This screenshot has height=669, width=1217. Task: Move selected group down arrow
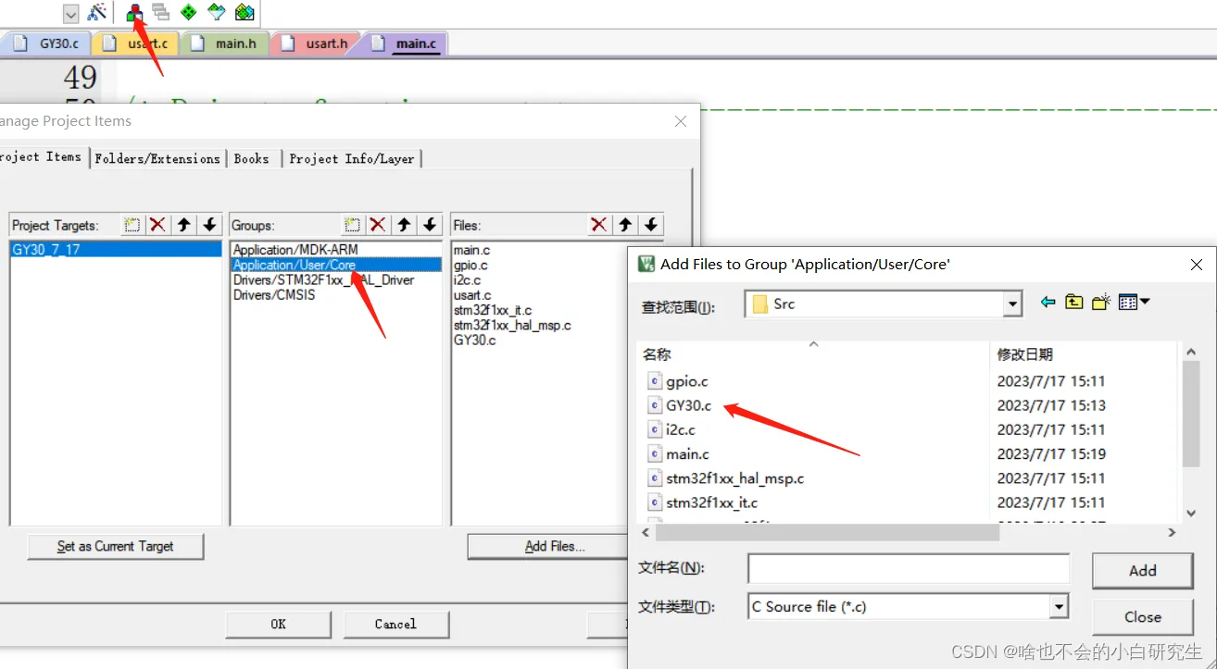[x=430, y=225]
